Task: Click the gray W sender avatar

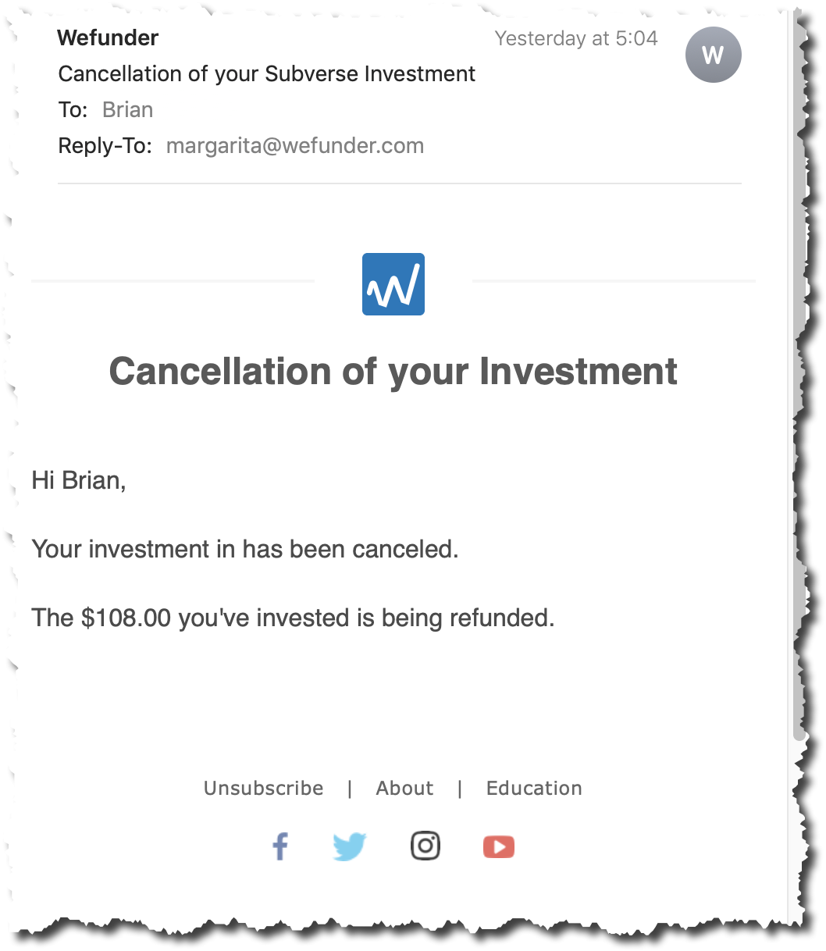Action: [713, 55]
